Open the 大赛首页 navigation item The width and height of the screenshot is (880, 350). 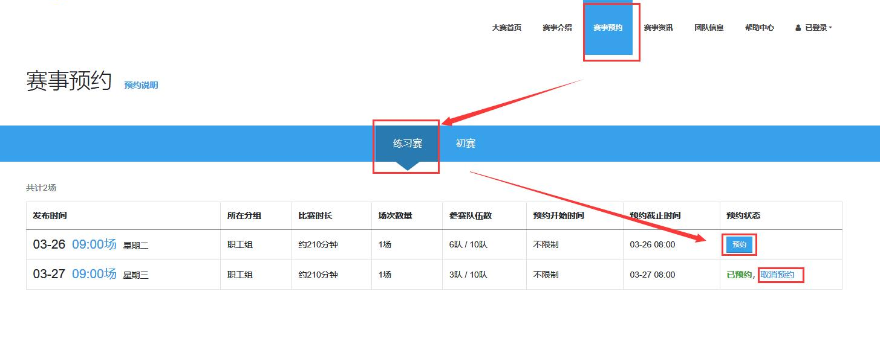[x=506, y=28]
